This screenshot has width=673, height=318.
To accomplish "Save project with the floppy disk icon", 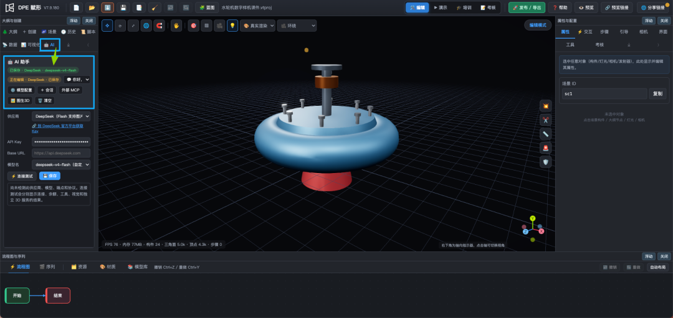I will point(123,7).
